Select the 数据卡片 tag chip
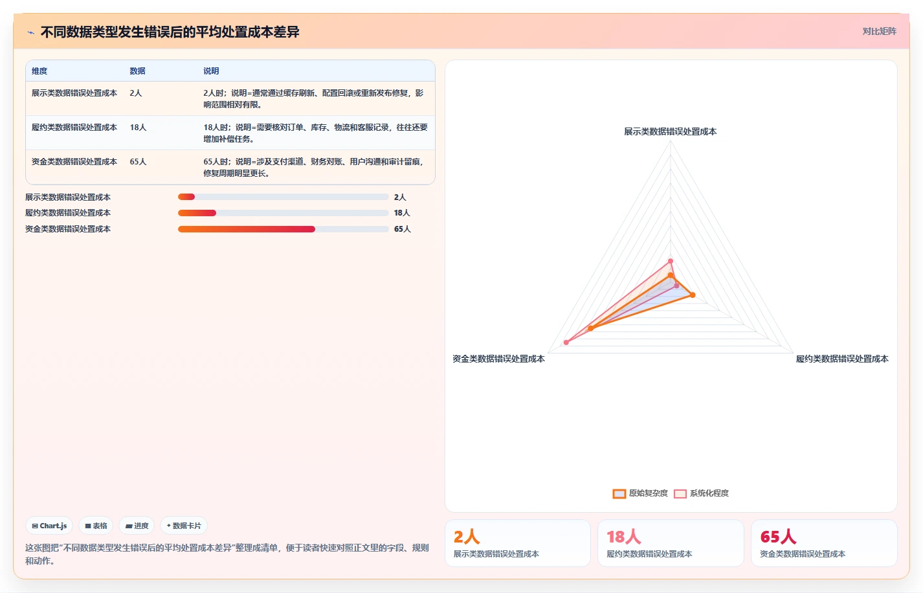 point(184,526)
